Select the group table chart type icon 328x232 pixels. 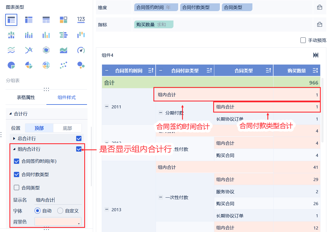click(11, 20)
